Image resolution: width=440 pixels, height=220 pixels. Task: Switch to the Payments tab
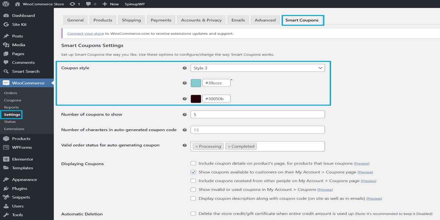tap(161, 20)
